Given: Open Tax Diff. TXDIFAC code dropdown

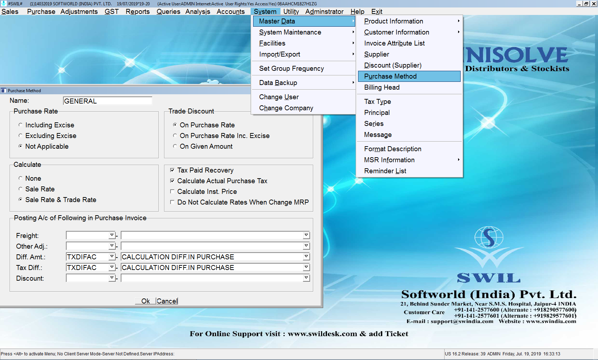Looking at the screenshot, I should (x=112, y=267).
